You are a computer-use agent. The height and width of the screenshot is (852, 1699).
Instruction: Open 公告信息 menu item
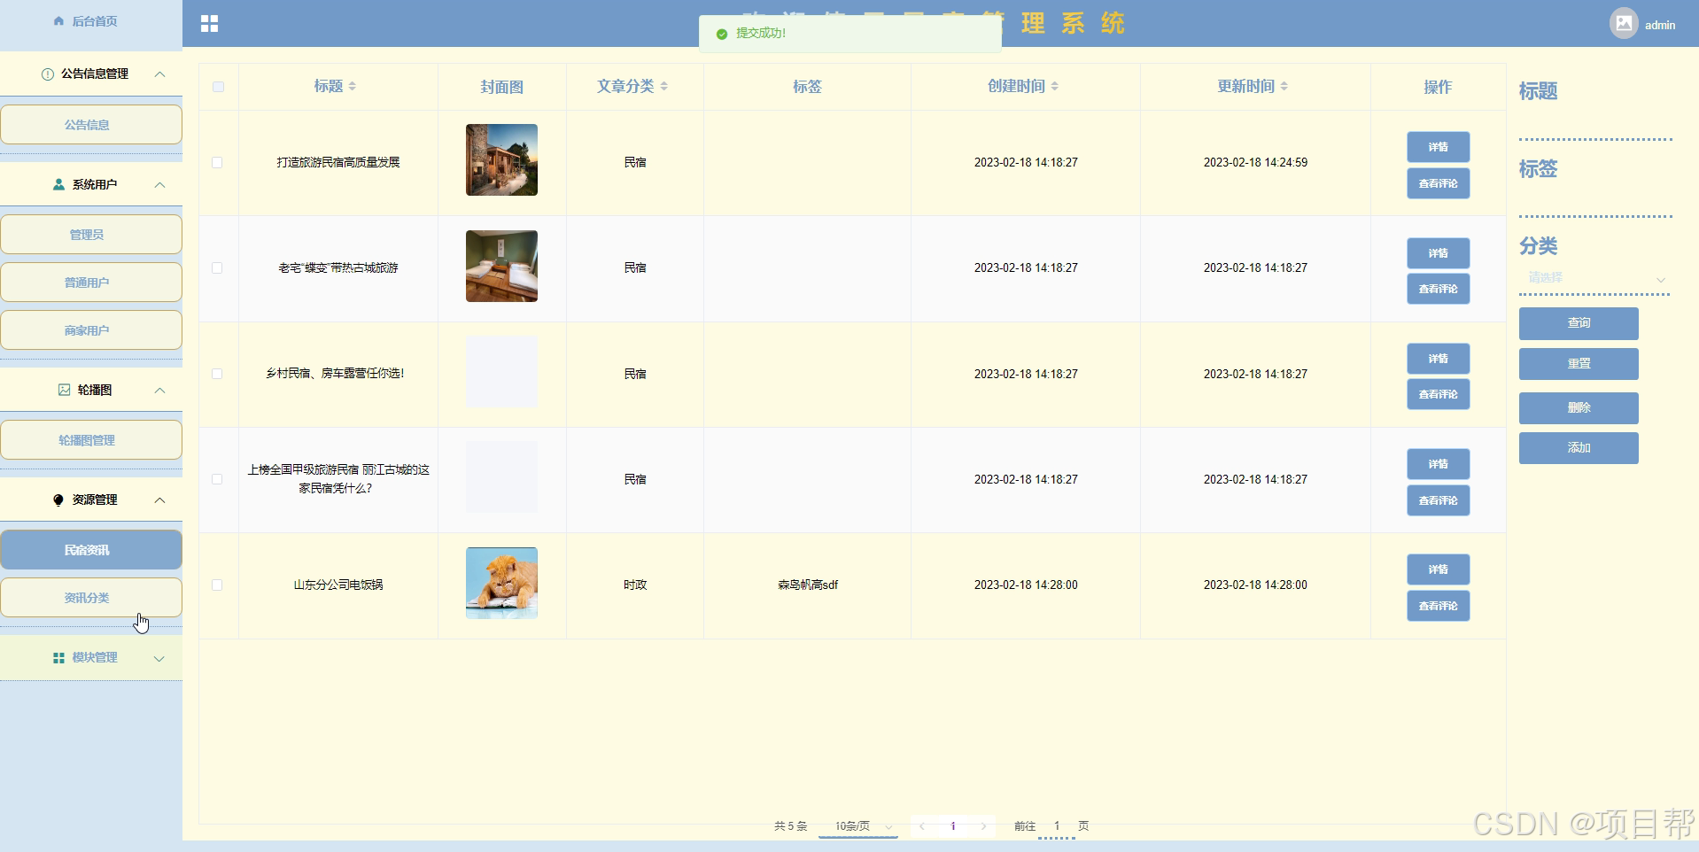coord(91,125)
